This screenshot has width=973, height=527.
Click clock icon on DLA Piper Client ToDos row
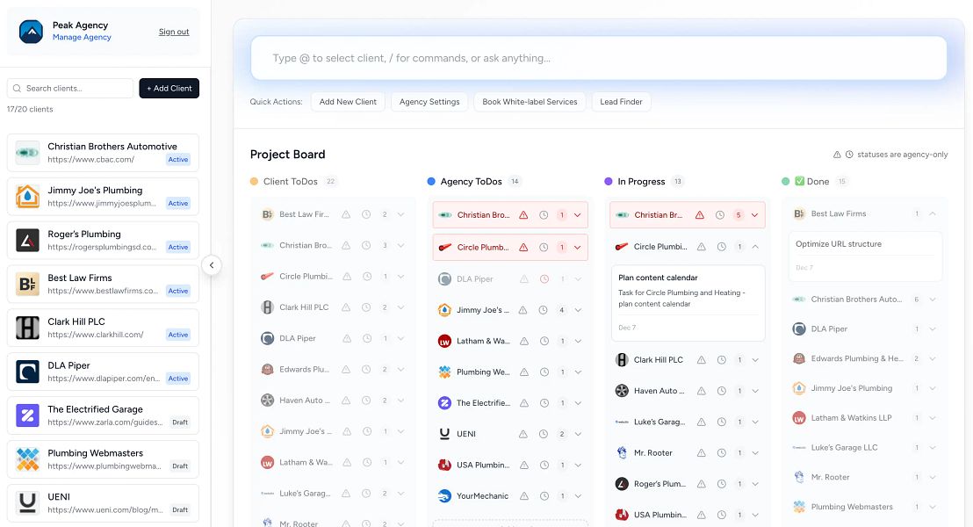coord(367,338)
